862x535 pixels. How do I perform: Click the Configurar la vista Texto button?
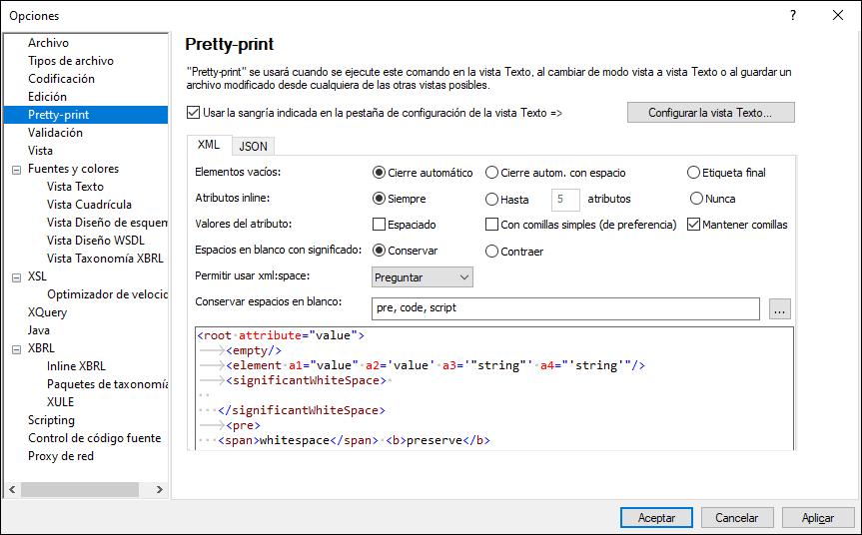point(710,113)
